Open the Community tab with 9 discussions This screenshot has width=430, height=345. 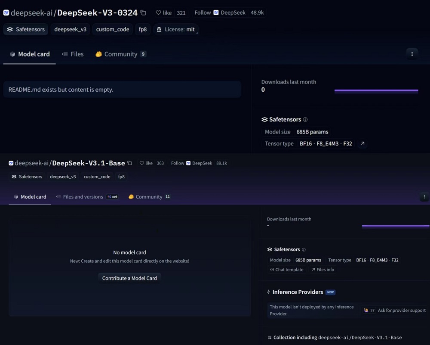click(x=120, y=54)
